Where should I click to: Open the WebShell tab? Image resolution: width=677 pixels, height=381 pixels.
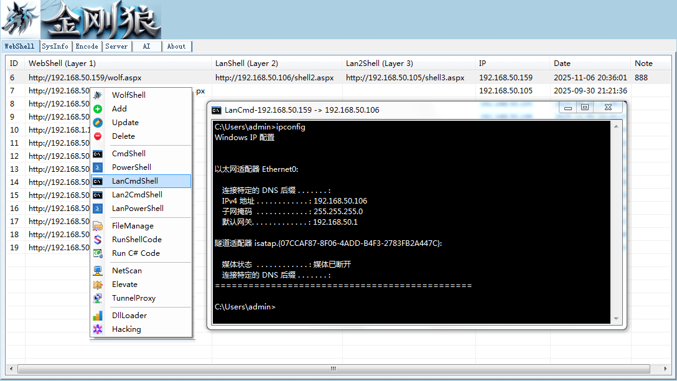coord(20,46)
